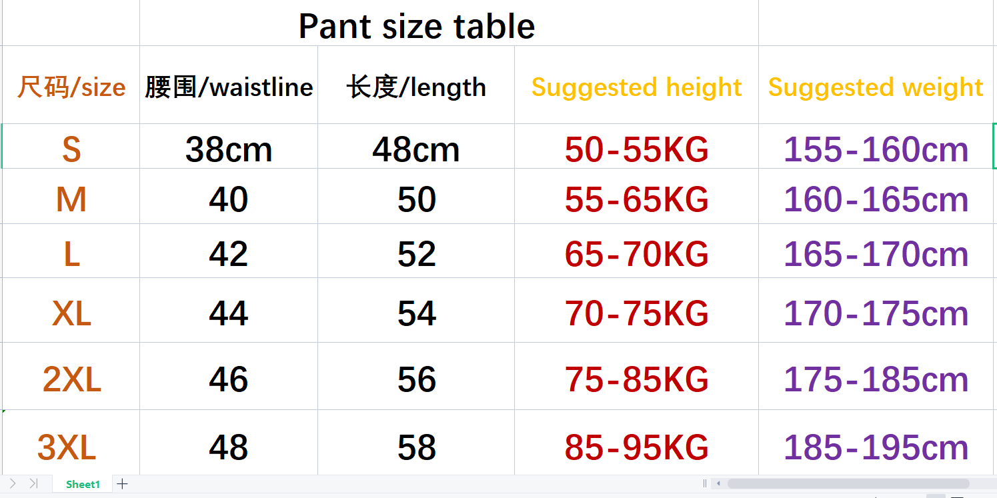Viewport: 997px width, 498px height.
Task: Select the 3XL size cell
Action: click(67, 447)
